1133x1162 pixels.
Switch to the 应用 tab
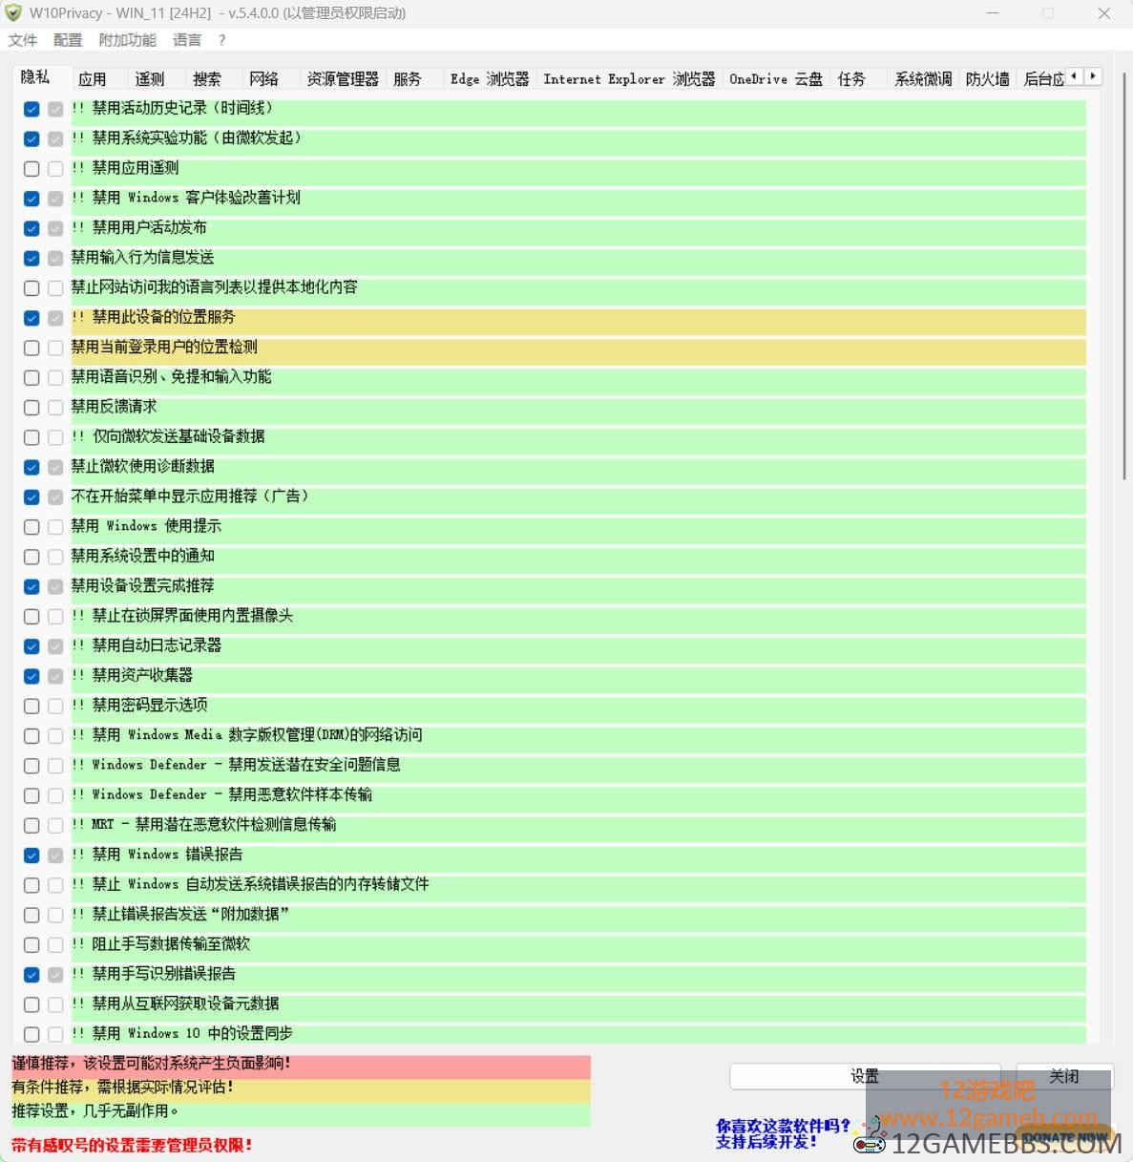[x=93, y=79]
